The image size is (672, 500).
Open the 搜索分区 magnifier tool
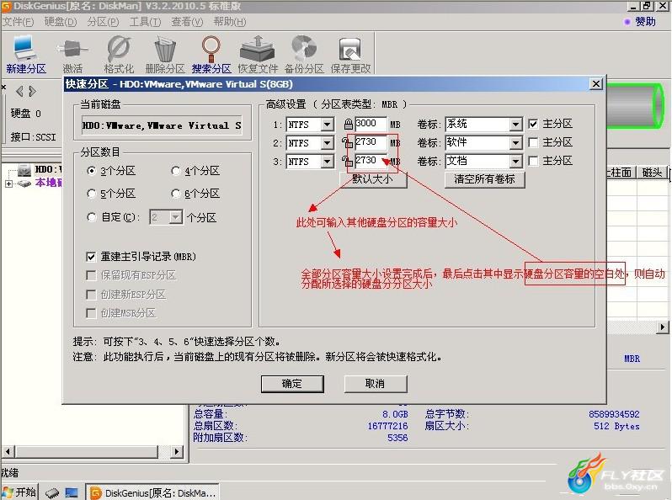pos(211,54)
